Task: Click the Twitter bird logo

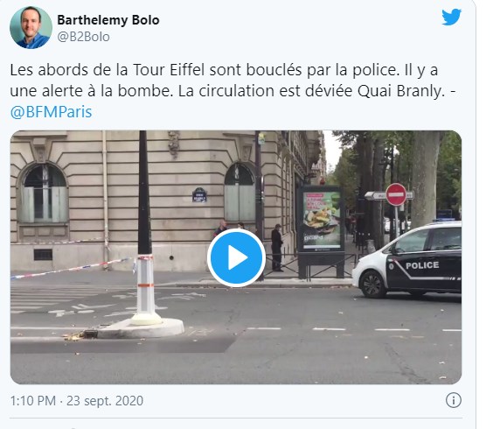Action: click(451, 17)
